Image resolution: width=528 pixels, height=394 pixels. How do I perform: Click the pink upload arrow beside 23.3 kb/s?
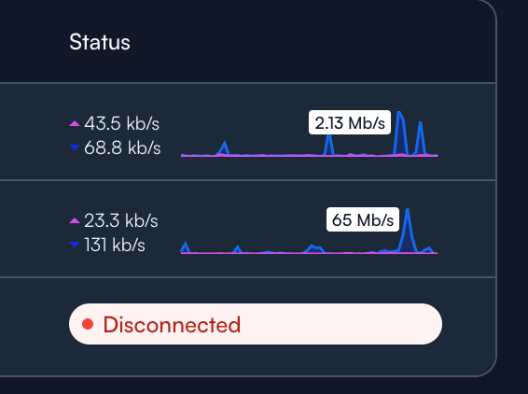pos(75,220)
